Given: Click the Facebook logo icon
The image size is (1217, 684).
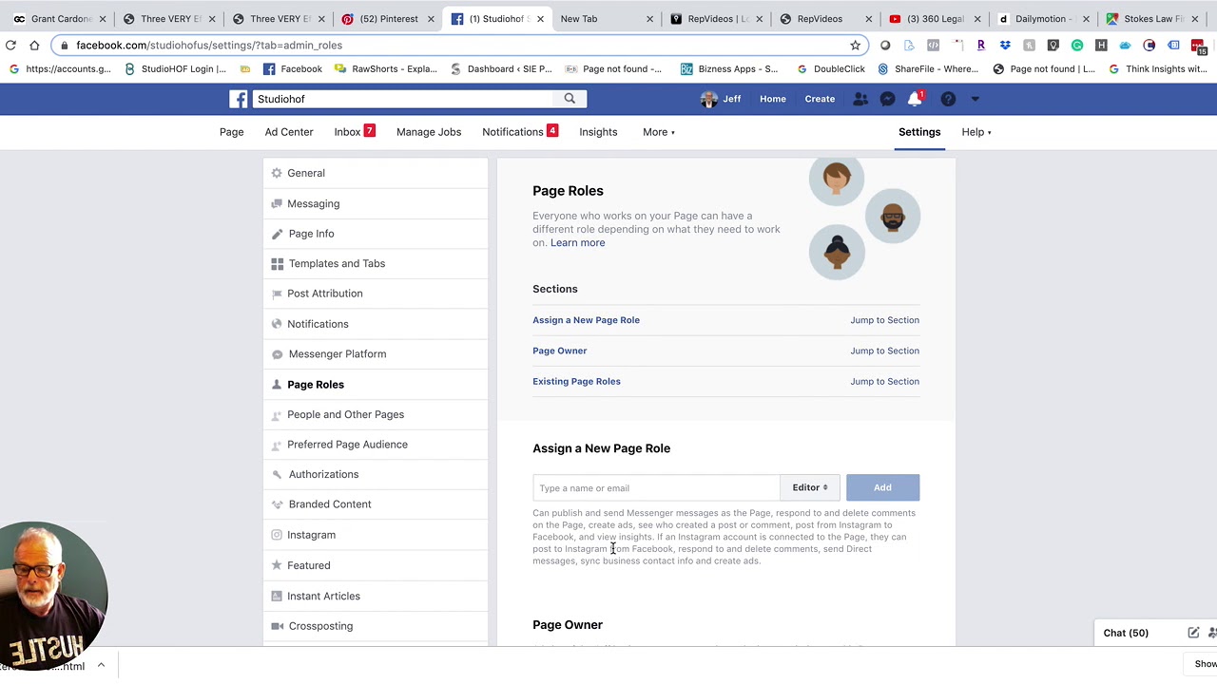Looking at the screenshot, I should 239,99.
